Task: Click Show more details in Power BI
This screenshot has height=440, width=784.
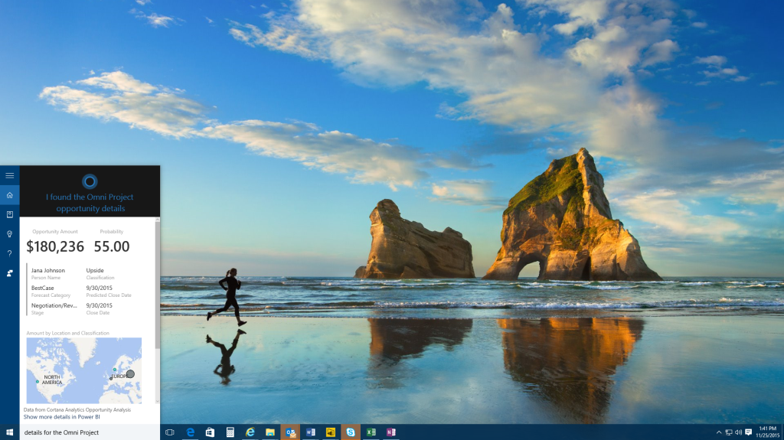Action: (x=61, y=417)
